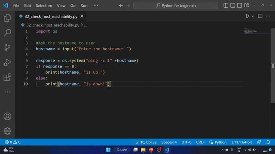Toggle the bottom Panel layout

(233, 6)
